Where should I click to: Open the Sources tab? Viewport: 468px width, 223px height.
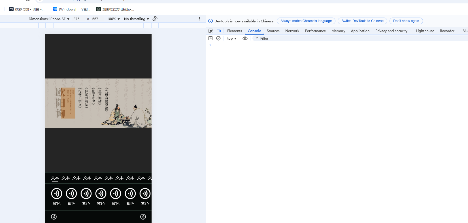273,31
